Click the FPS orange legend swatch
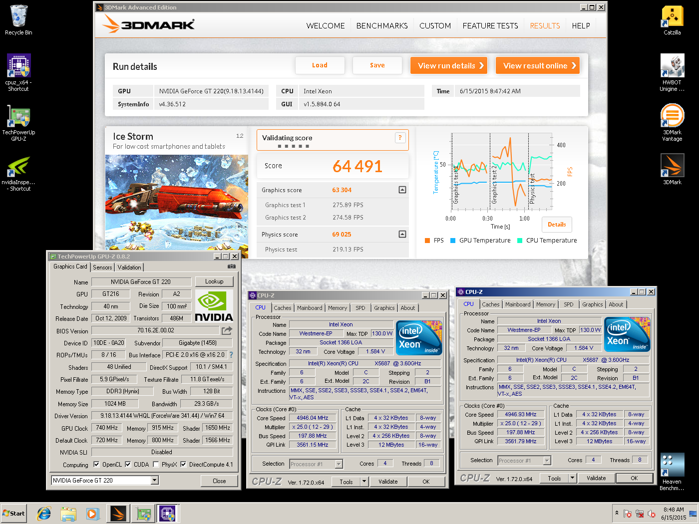 point(427,241)
